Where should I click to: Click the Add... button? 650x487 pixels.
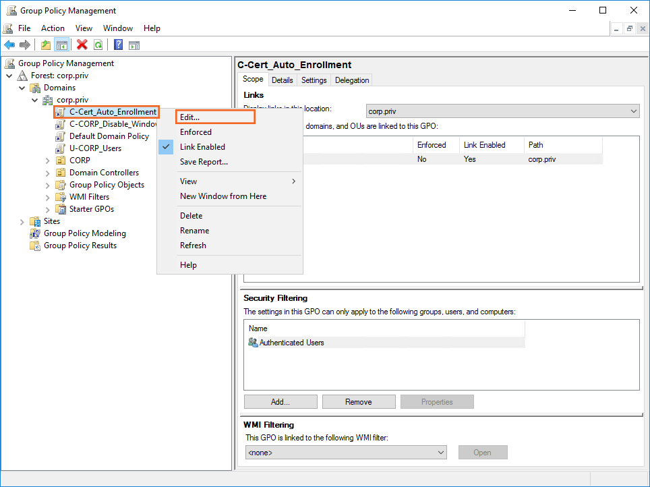(x=280, y=402)
